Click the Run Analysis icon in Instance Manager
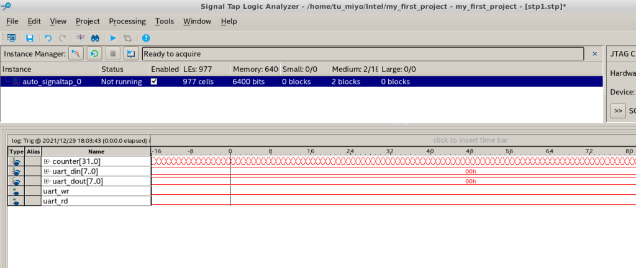 (76, 53)
